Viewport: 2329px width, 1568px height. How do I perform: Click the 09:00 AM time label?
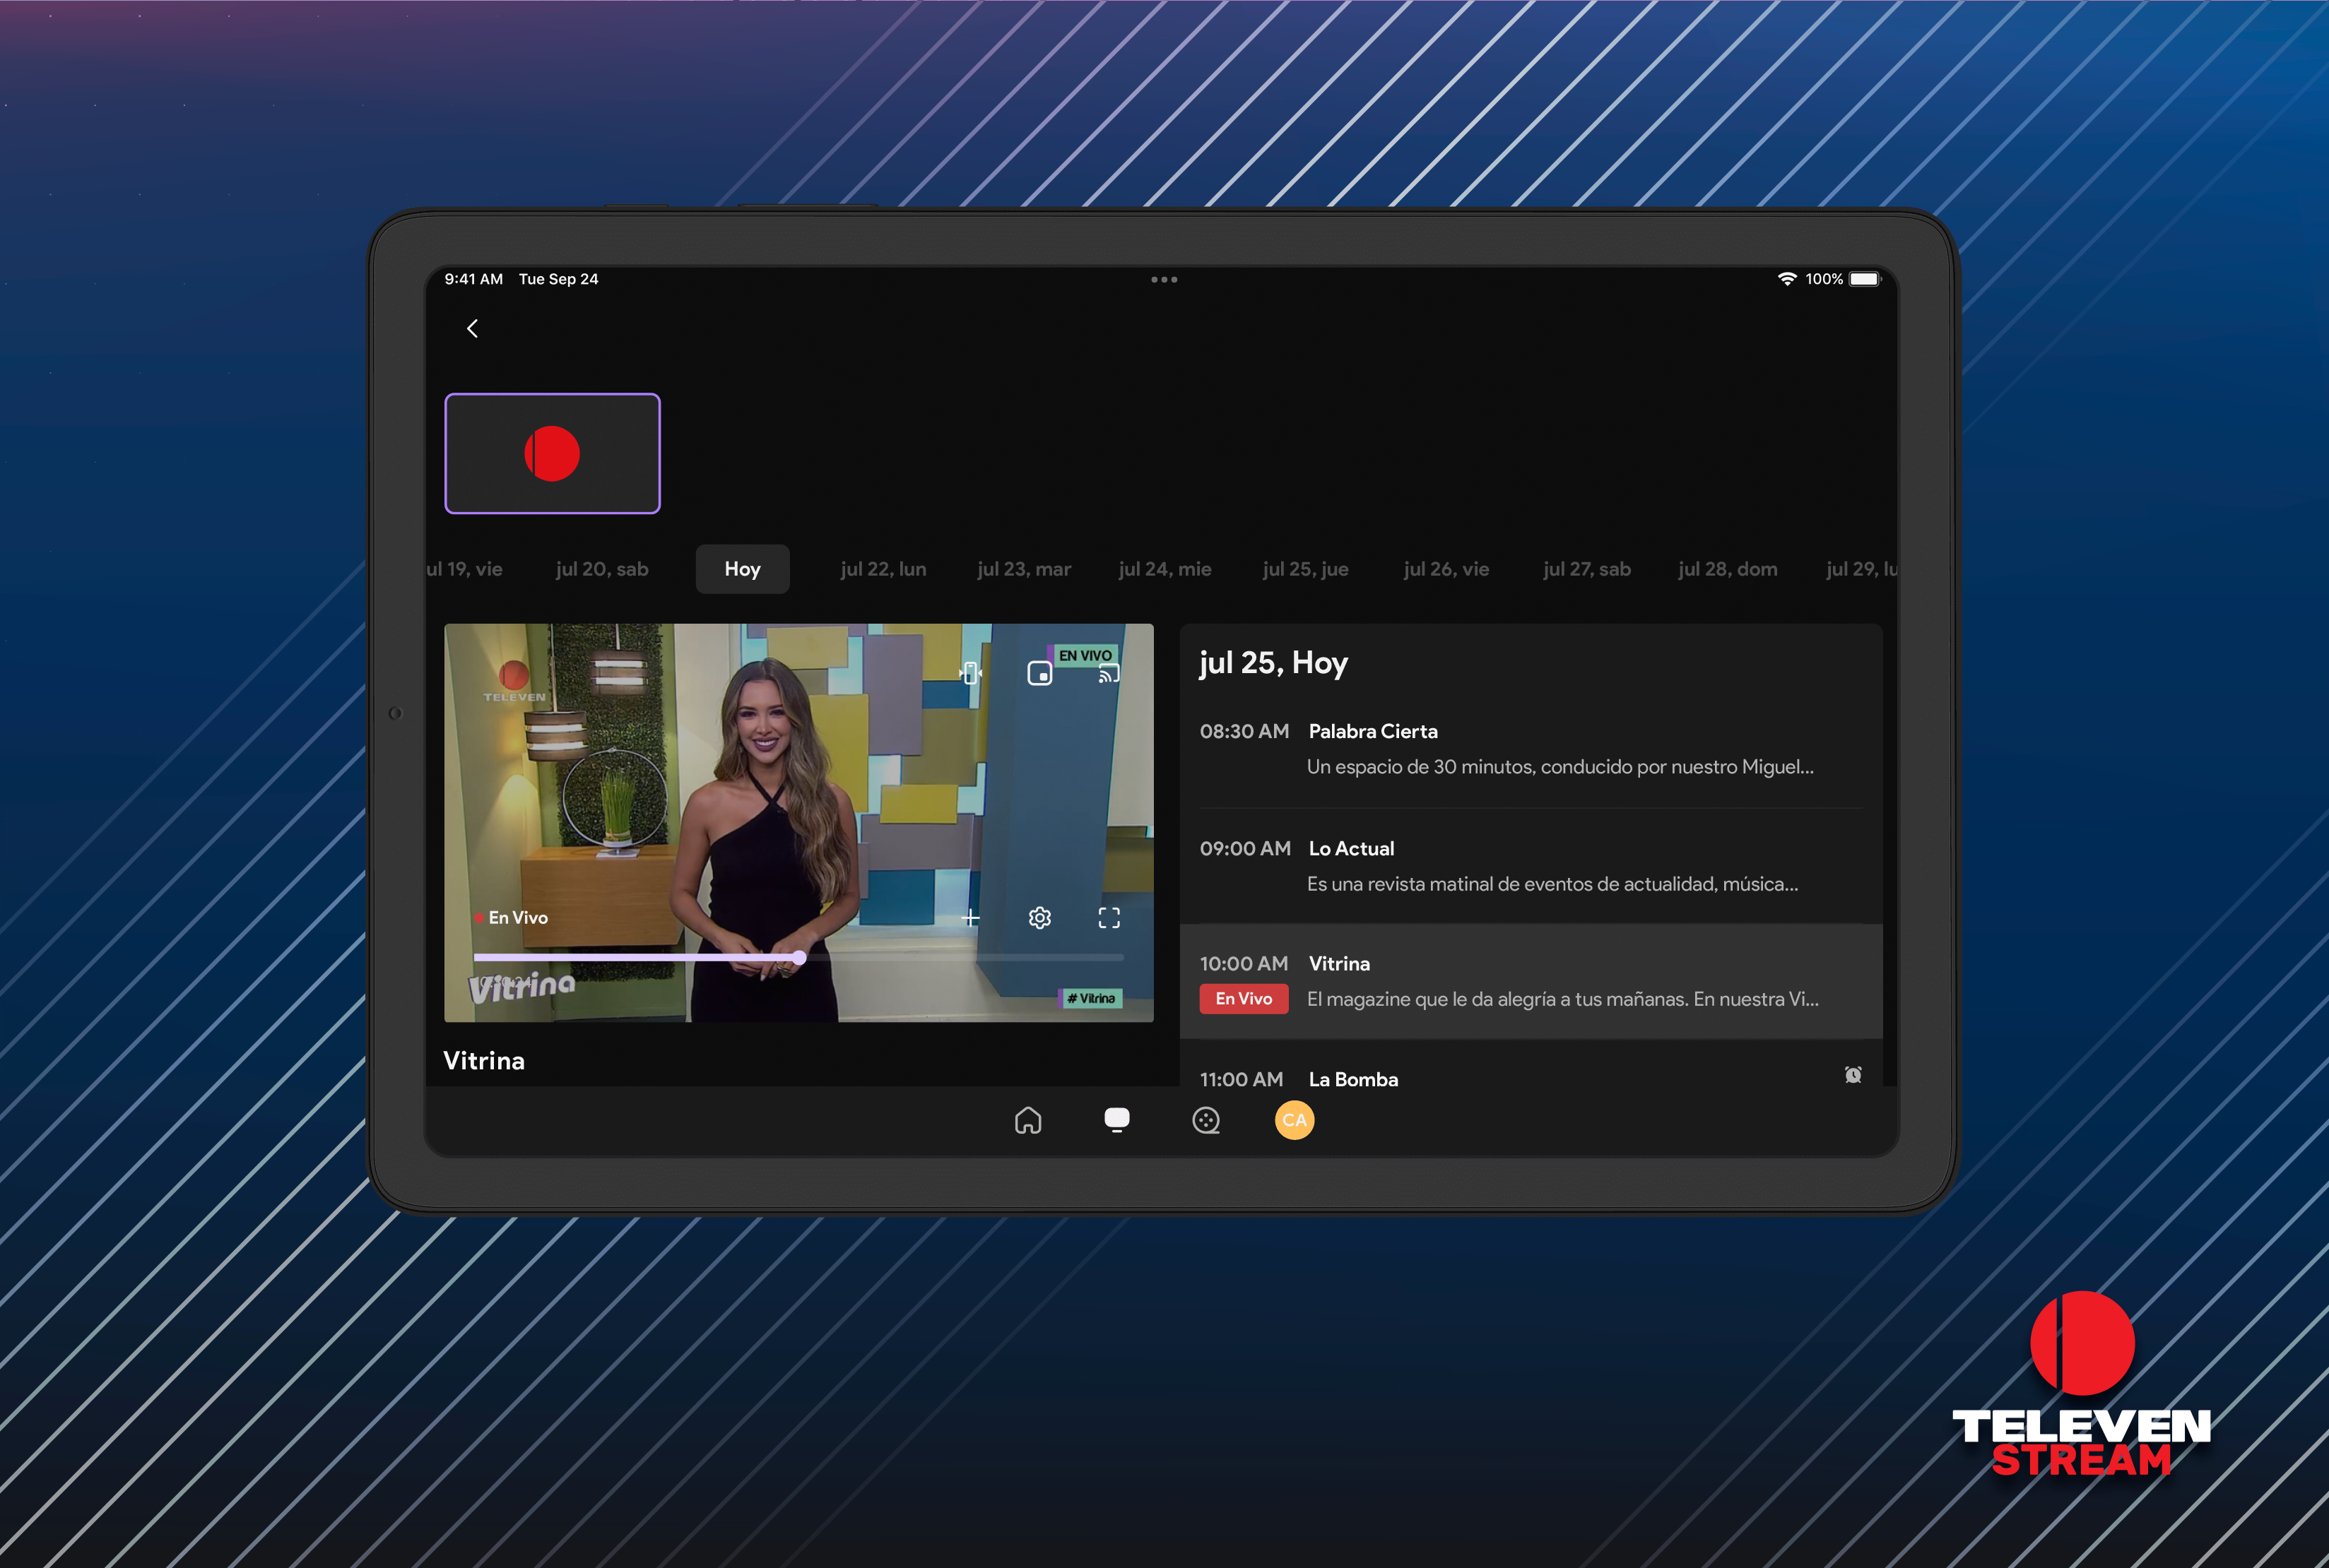pyautogui.click(x=1244, y=848)
